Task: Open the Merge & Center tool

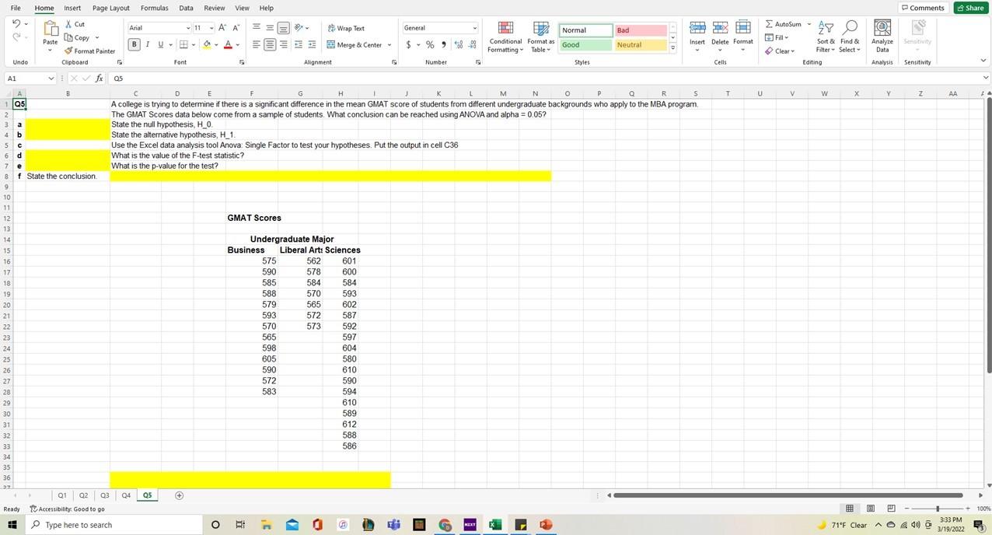Action: [x=357, y=44]
